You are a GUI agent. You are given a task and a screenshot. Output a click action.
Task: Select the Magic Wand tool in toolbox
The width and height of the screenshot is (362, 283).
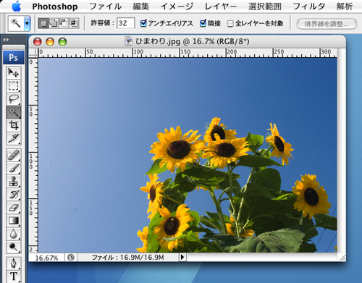[13, 112]
